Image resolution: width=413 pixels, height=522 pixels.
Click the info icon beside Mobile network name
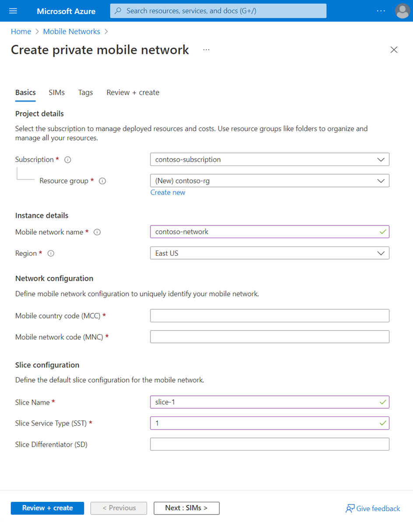(x=97, y=232)
